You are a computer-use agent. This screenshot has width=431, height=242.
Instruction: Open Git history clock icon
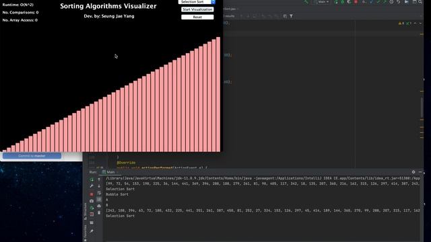click(391, 2)
